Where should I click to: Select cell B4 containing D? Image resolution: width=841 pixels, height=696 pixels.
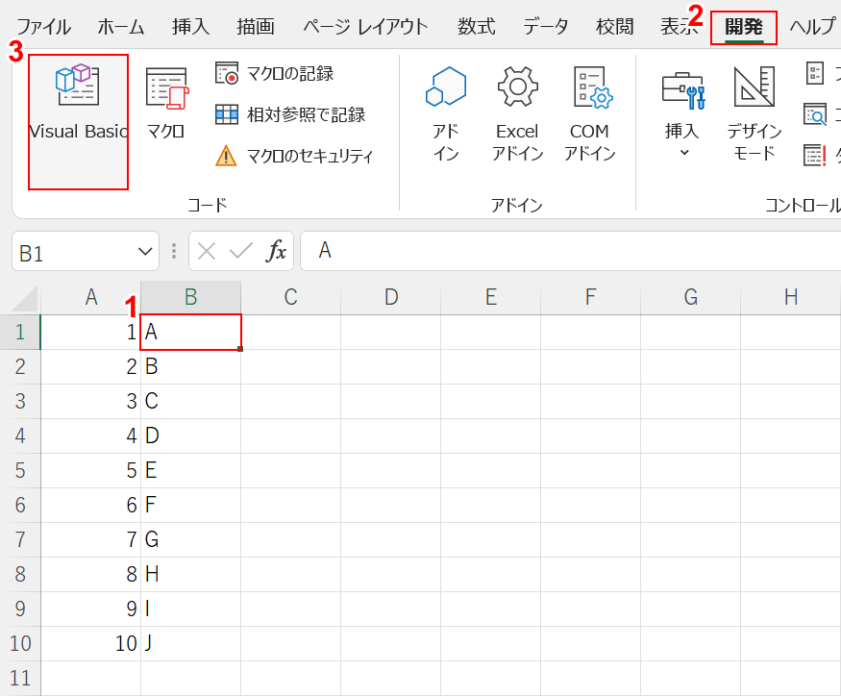(x=190, y=436)
